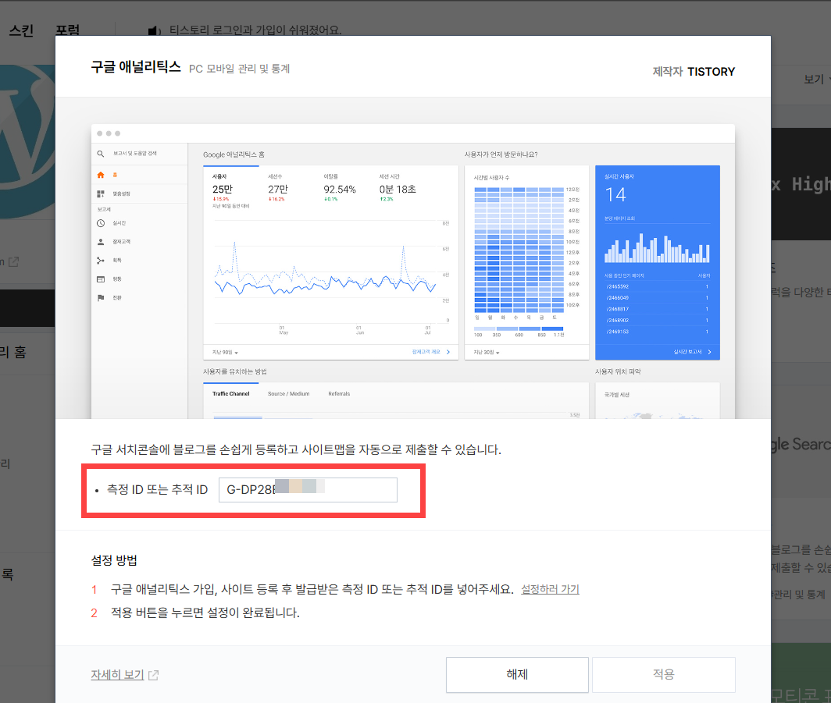Open the 스킨 menu in background page

21,30
